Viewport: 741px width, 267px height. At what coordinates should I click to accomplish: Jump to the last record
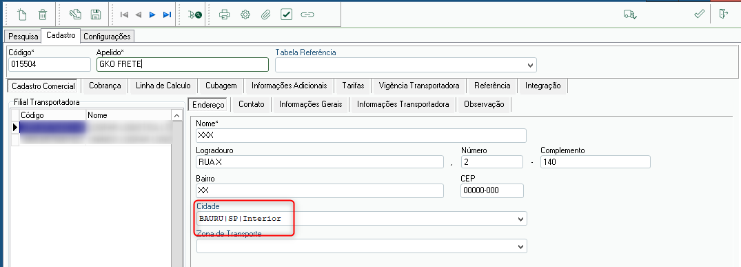pos(167,14)
